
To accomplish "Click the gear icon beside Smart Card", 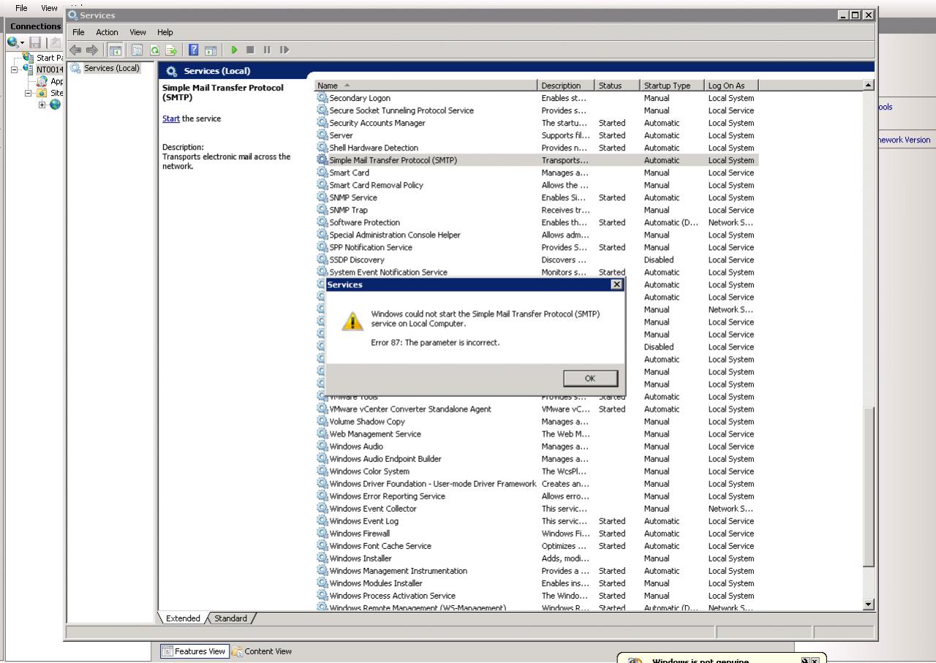I will tap(322, 173).
